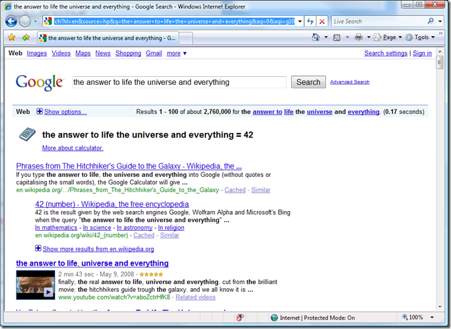Click the address bar URL field
Viewport: 451px width, 329px height.
point(174,22)
